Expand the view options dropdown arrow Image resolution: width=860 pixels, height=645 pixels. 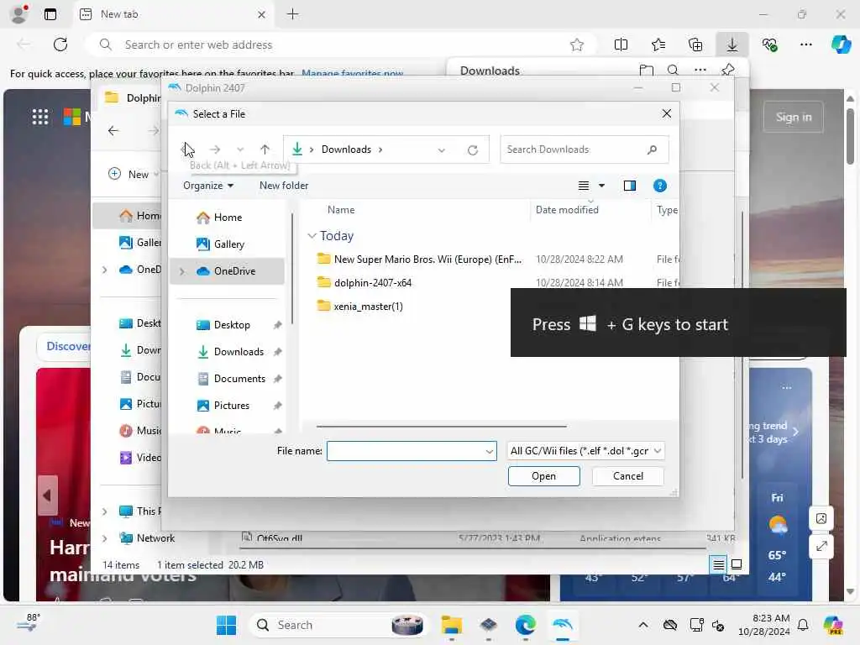coord(601,186)
